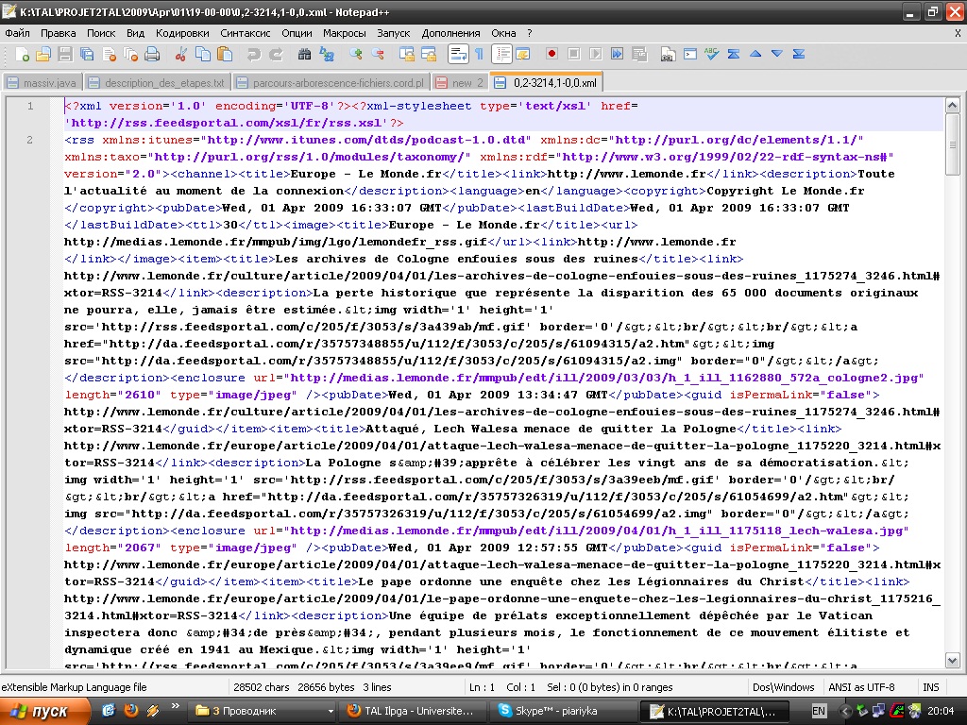Click the synchronize horizontal scrolling icon

tap(429, 55)
